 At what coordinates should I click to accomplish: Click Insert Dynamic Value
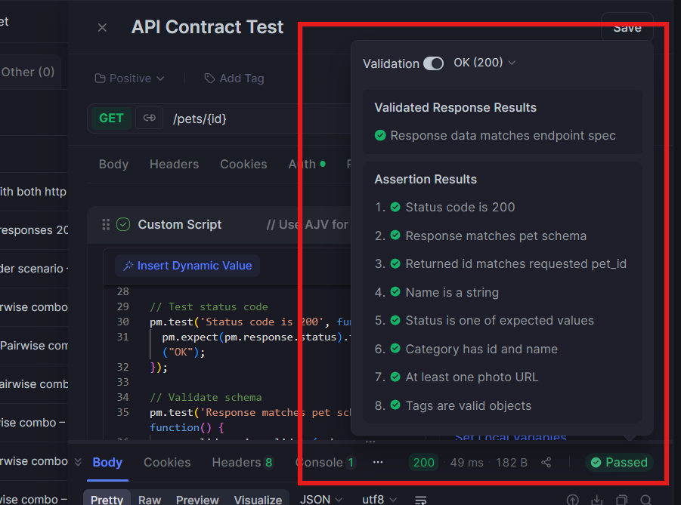[188, 266]
